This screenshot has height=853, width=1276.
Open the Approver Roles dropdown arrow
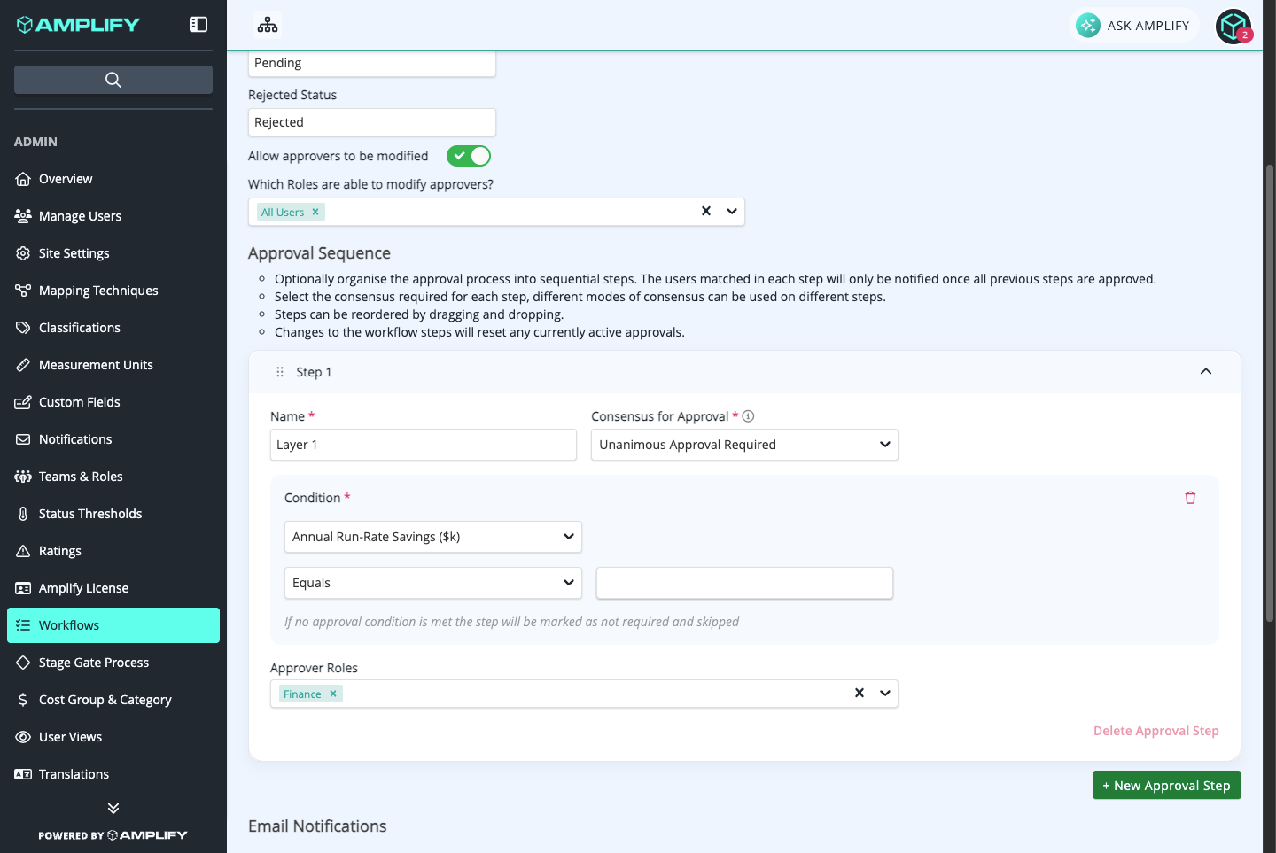click(885, 693)
